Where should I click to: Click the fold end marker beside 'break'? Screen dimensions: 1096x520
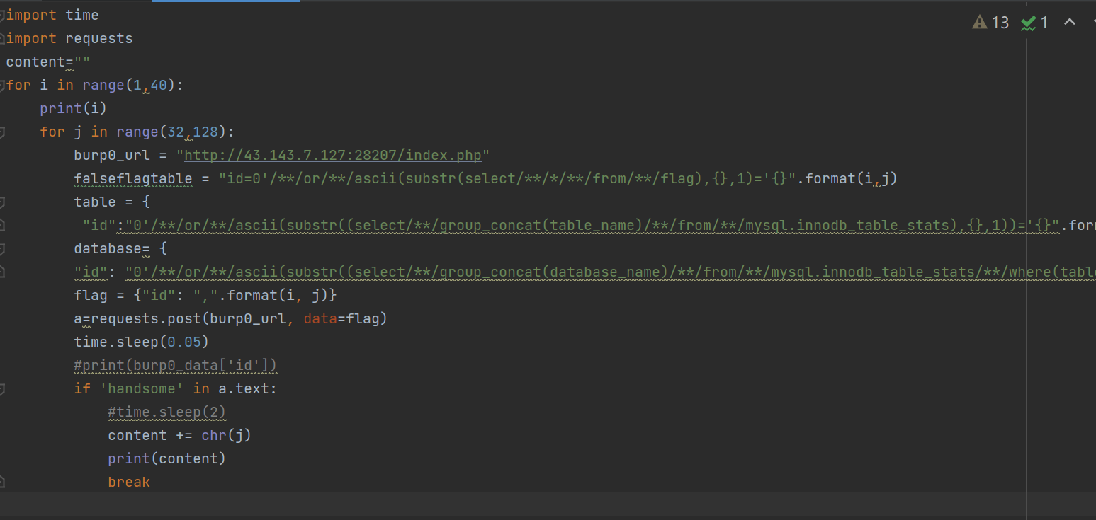(3, 482)
